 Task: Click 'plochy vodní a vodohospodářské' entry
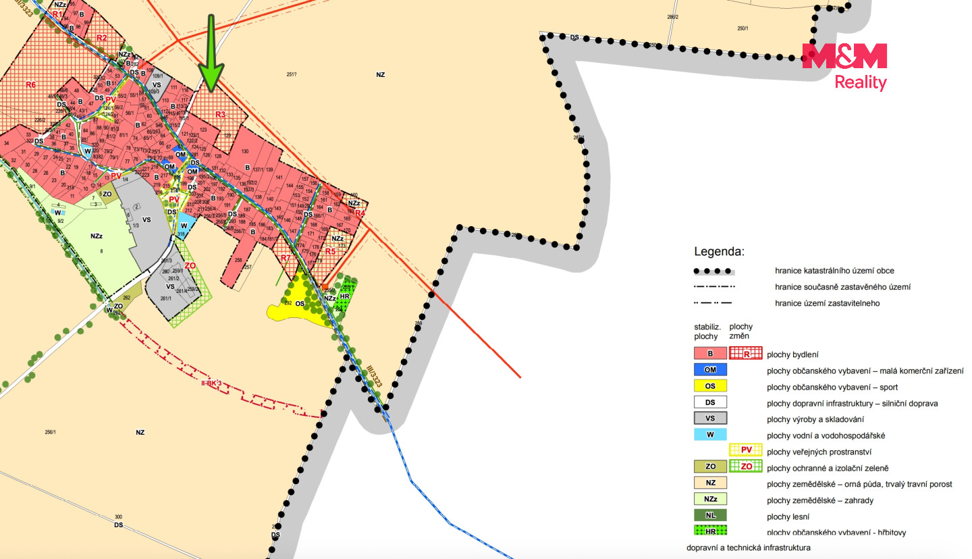pyautogui.click(x=826, y=435)
